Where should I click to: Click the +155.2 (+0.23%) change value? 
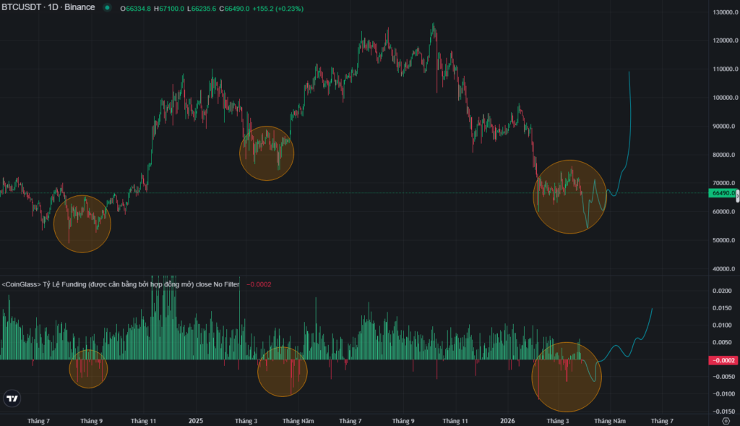click(x=277, y=9)
